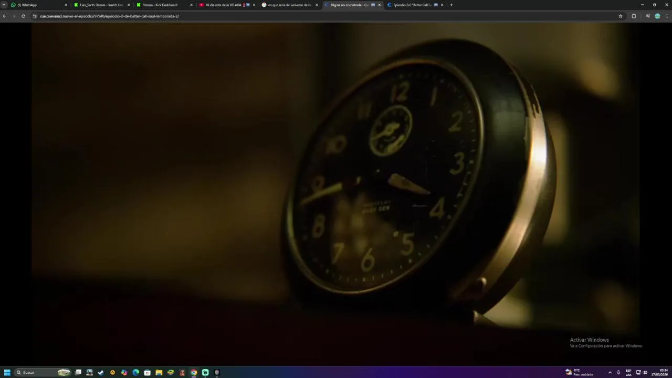This screenshot has height=378, width=672.
Task: Switch to Google Chrome in taskbar
Action: [194, 372]
